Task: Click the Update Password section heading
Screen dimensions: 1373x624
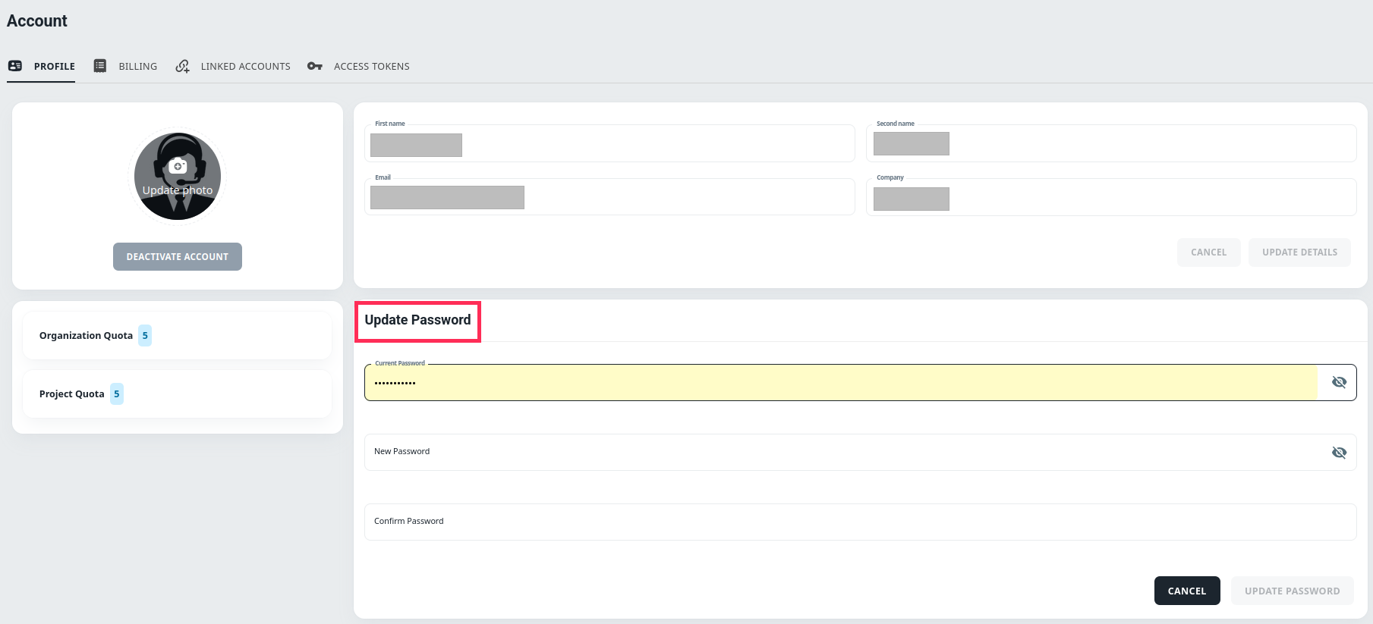Action: pyautogui.click(x=417, y=320)
